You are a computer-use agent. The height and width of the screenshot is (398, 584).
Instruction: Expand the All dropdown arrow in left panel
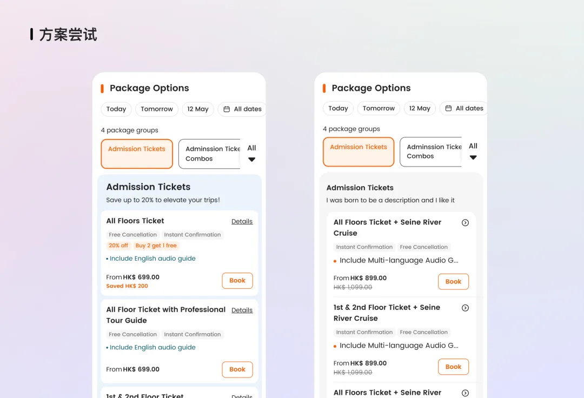click(x=251, y=160)
